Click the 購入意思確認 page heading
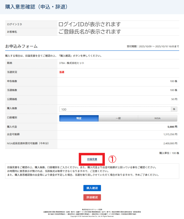The width and height of the screenshot is (184, 219). pyautogui.click(x=37, y=7)
